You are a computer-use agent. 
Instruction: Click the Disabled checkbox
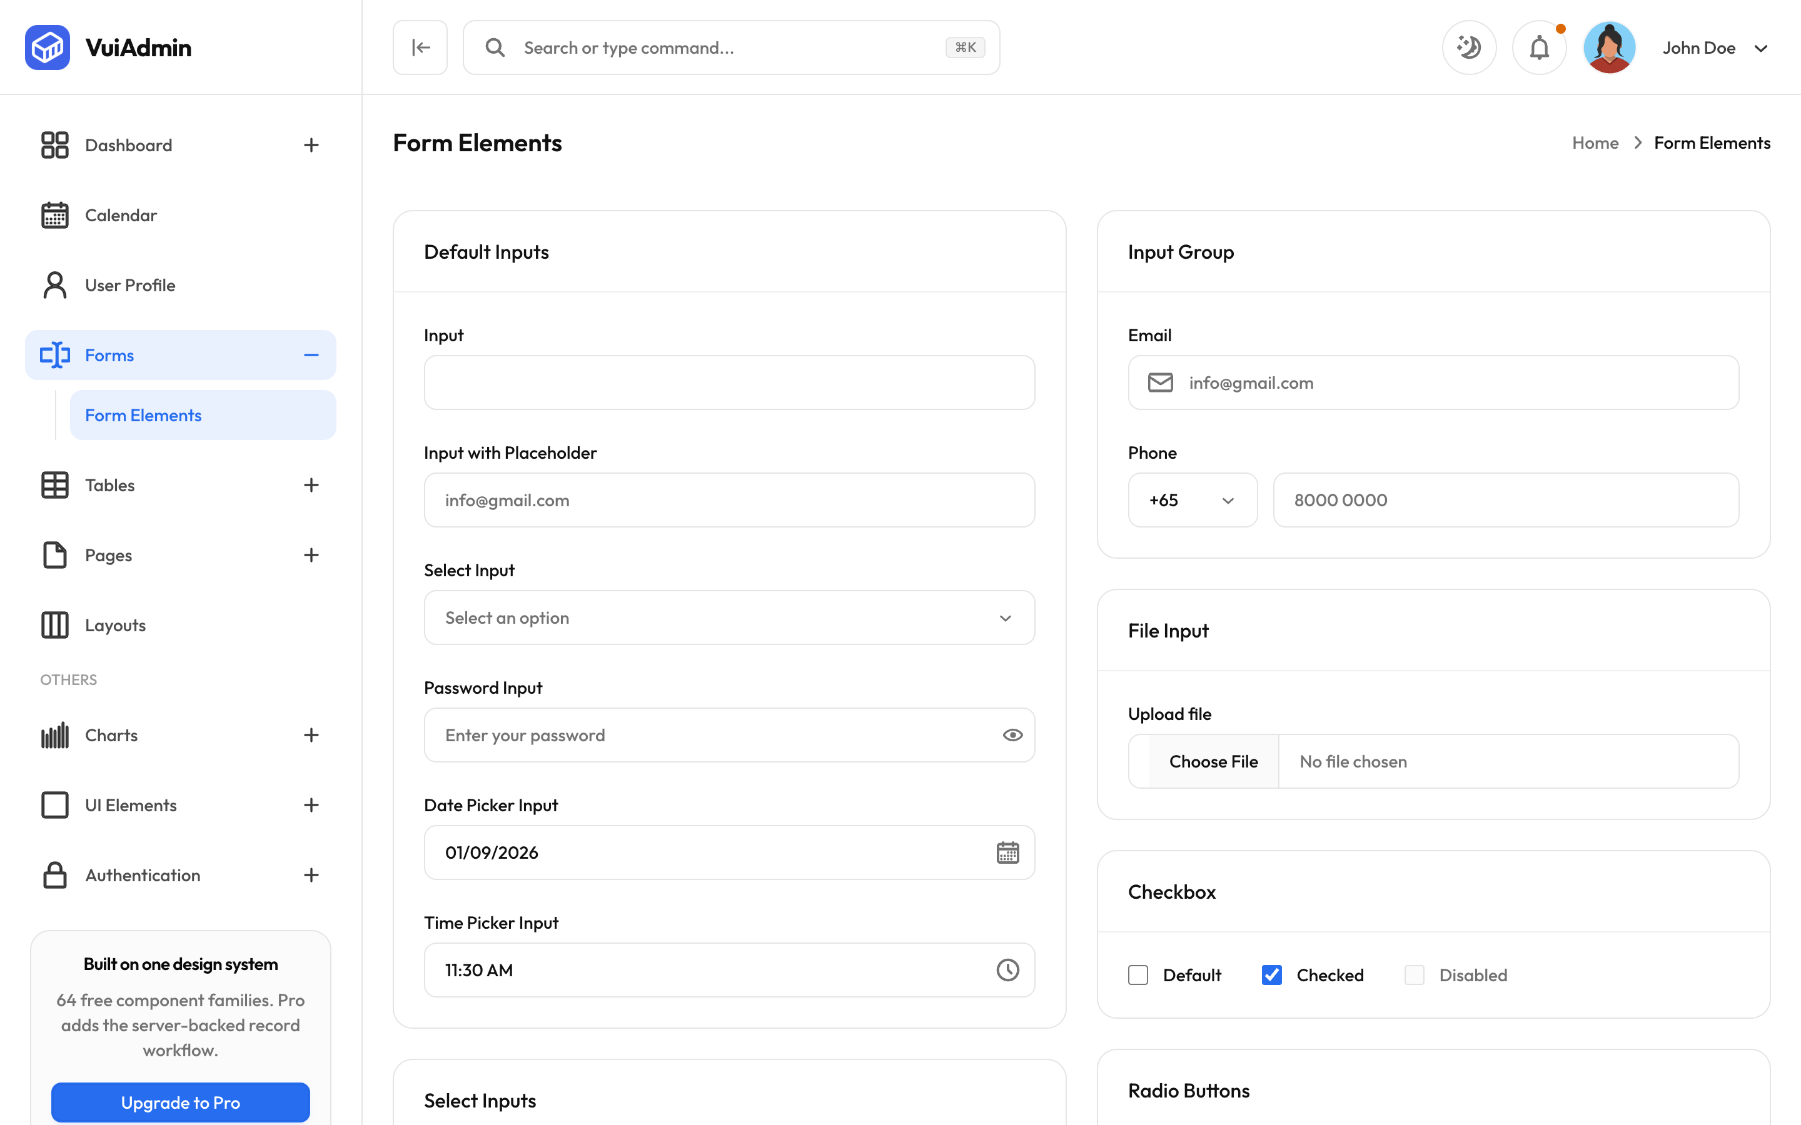tap(1414, 975)
